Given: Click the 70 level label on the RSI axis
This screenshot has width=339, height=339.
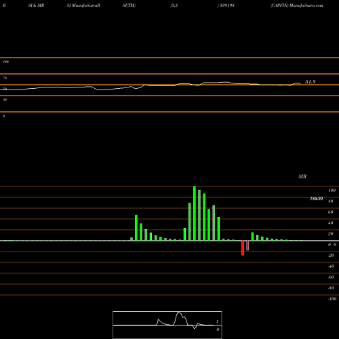Looking at the screenshot, I should point(5,78).
